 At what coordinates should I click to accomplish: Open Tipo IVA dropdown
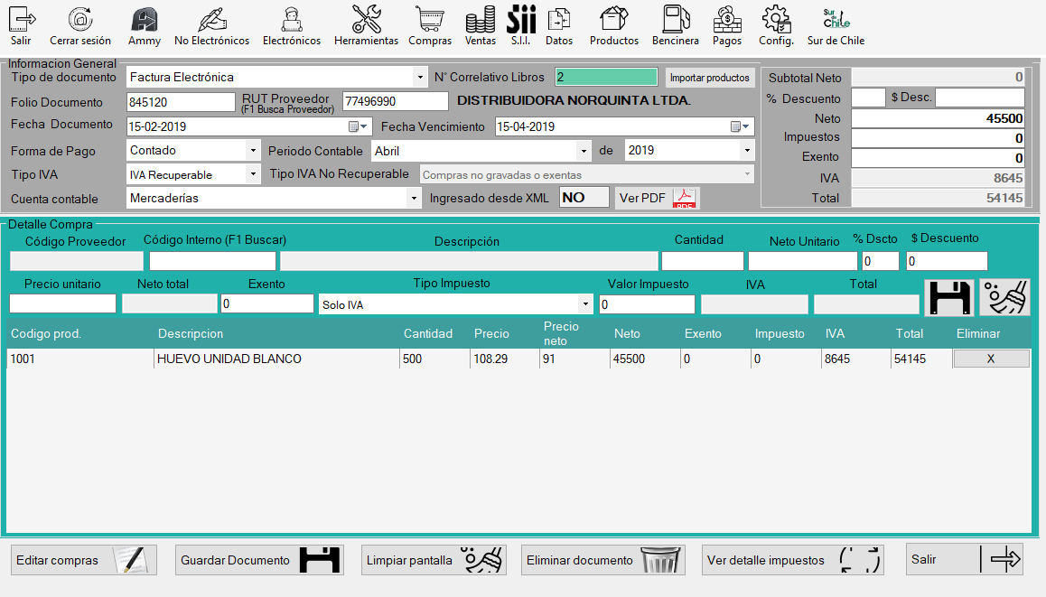coord(253,174)
